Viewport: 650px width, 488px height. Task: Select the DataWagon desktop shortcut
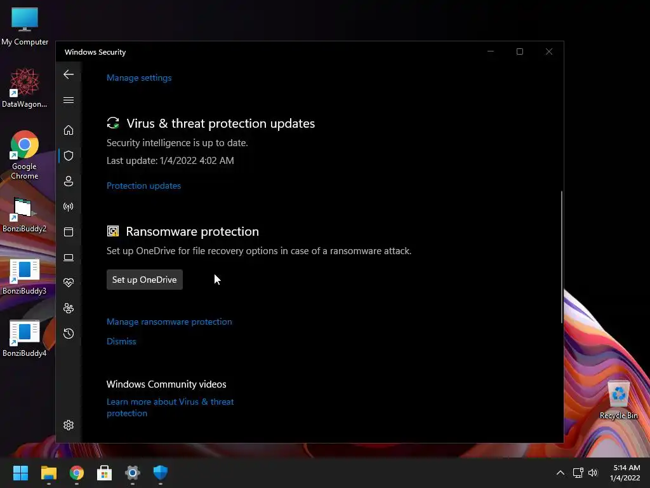pyautogui.click(x=25, y=88)
